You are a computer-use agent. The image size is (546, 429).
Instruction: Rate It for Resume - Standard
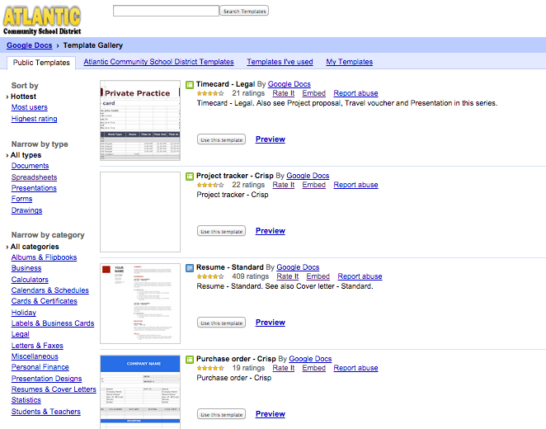pyautogui.click(x=288, y=276)
